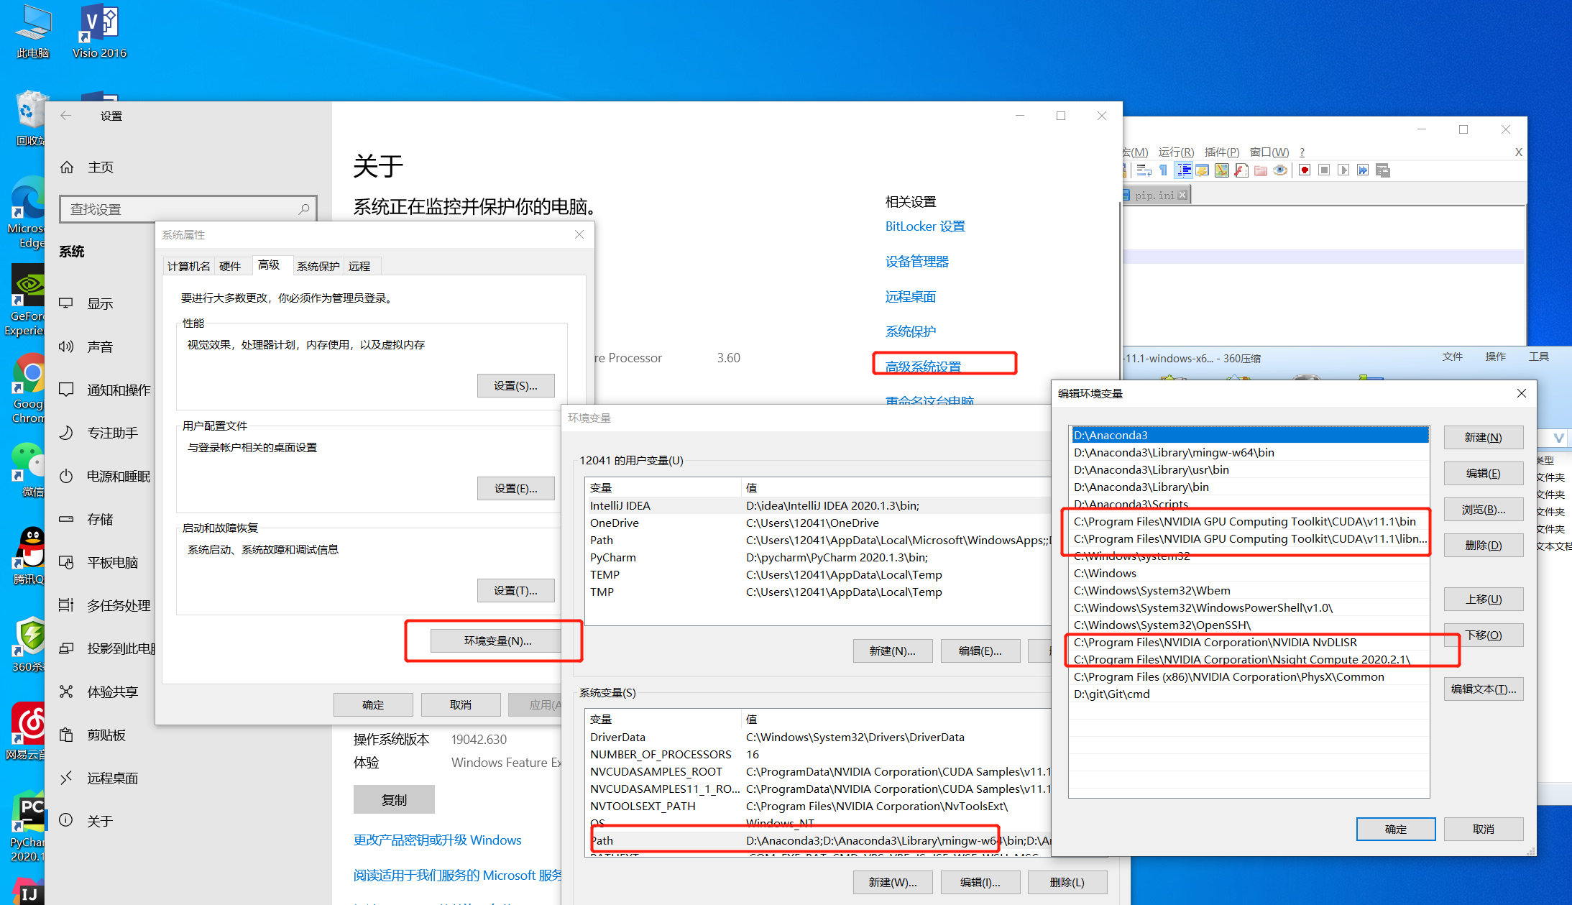The width and height of the screenshot is (1572, 905).
Task: Stop the macro using the stop icon
Action: [1323, 170]
